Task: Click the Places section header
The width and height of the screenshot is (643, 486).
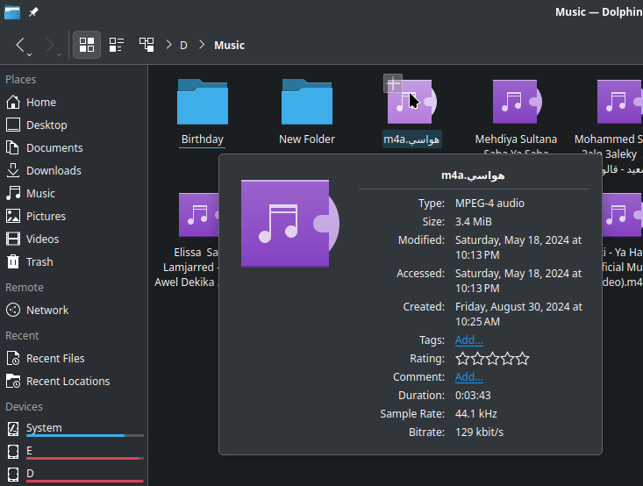Action: (20, 80)
